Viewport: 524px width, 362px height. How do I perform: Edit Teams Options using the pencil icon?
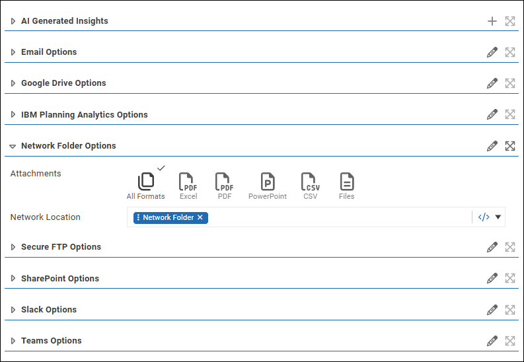click(492, 341)
